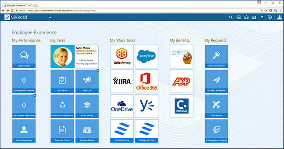Viewport: 284px width, 149px height.
Task: Click the browser address bar
Action: tap(142, 11)
